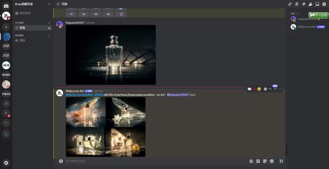Image resolution: width=329 pixels, height=169 pixels.
Task: Click the V3 variation button
Action: pos(96,14)
